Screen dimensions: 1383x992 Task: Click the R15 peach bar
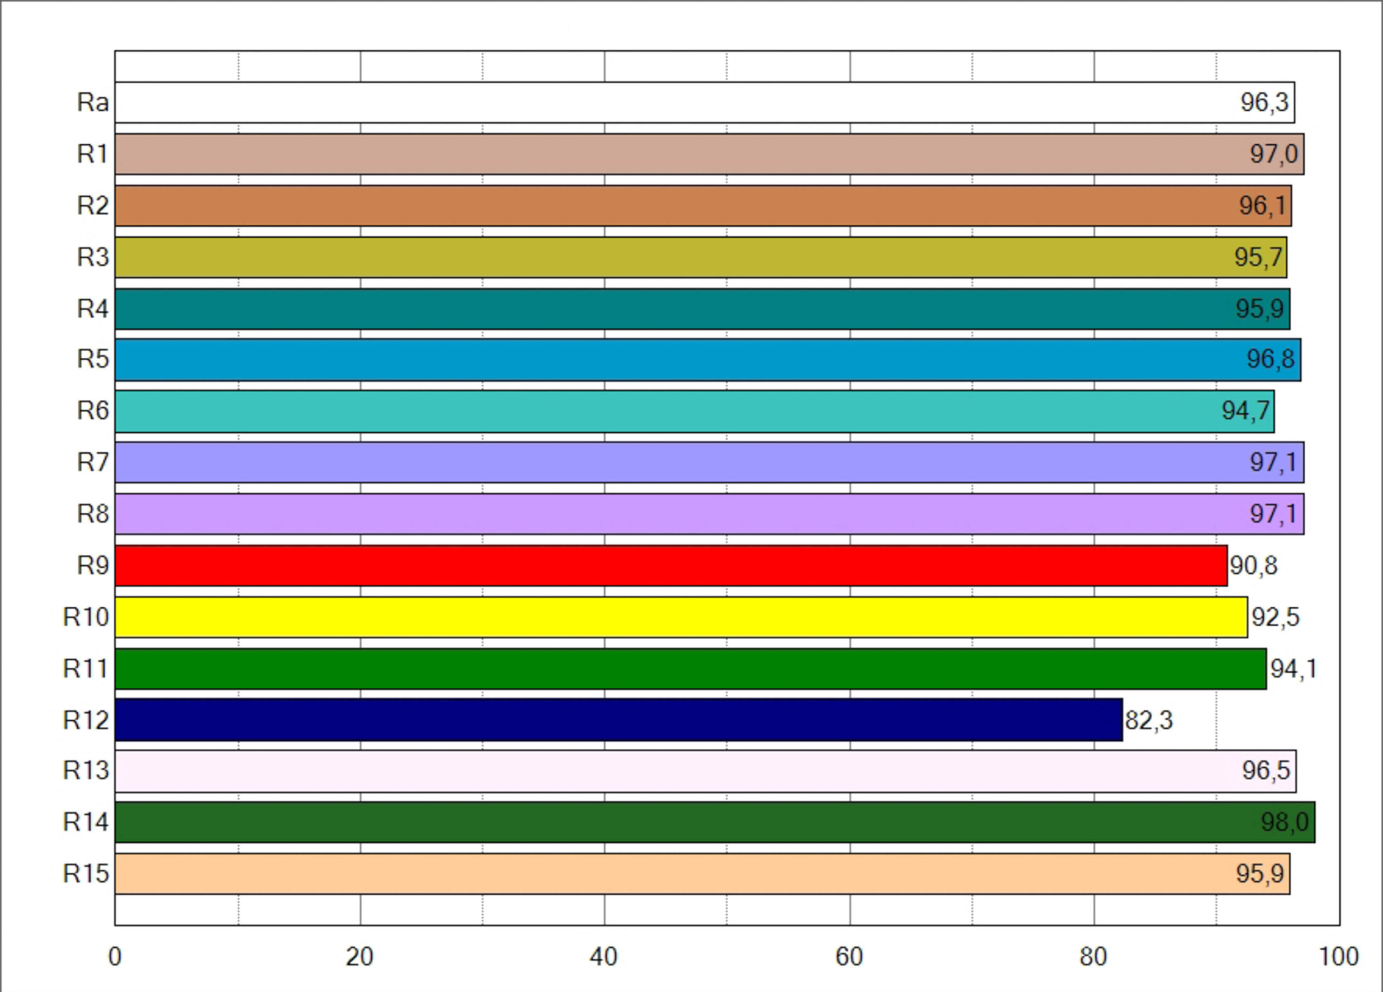tap(702, 874)
